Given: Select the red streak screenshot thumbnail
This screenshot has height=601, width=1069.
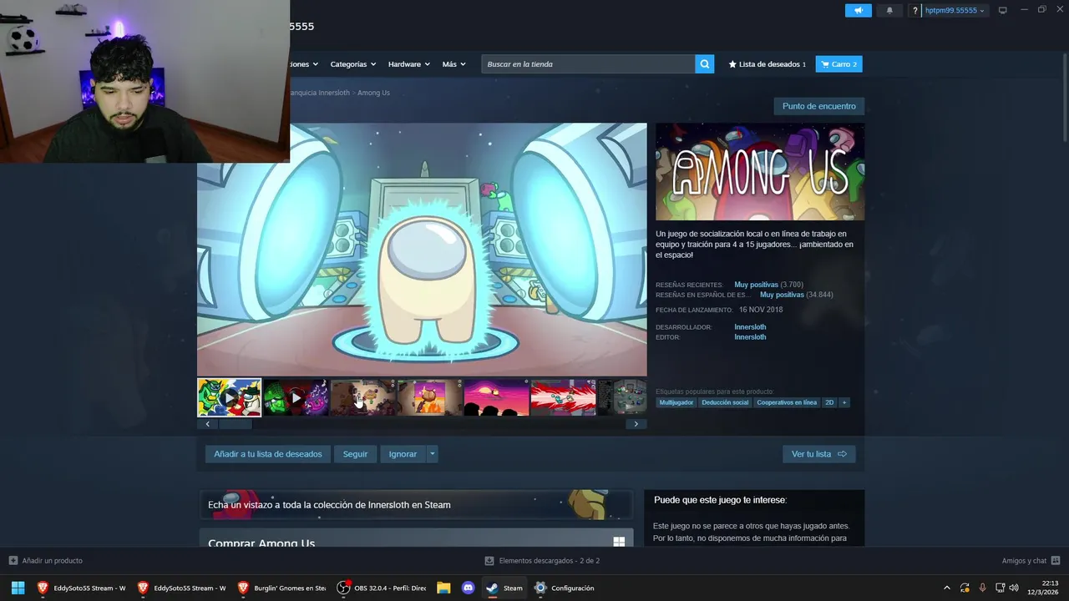Looking at the screenshot, I should pos(563,397).
